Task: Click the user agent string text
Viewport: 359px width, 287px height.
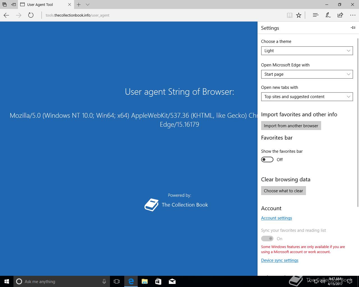Action: pyautogui.click(x=134, y=120)
